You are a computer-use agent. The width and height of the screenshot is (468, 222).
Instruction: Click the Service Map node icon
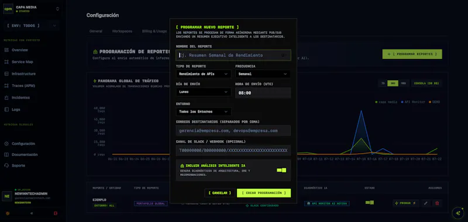[x=6, y=62]
